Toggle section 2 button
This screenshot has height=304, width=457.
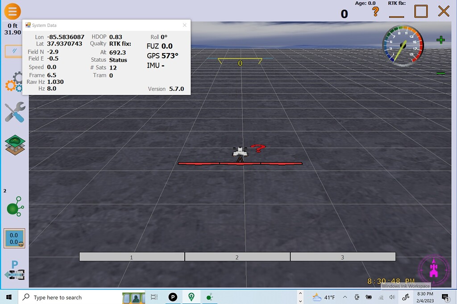point(237,257)
